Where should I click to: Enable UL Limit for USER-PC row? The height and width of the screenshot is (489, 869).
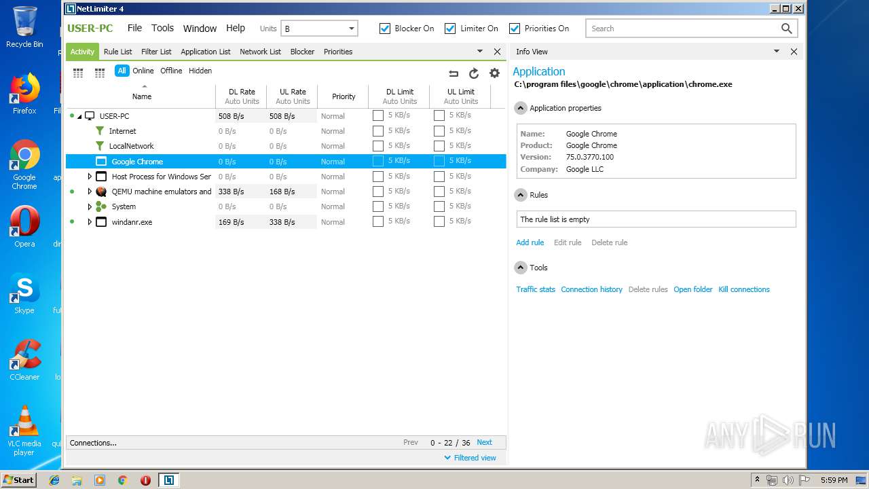pyautogui.click(x=439, y=115)
